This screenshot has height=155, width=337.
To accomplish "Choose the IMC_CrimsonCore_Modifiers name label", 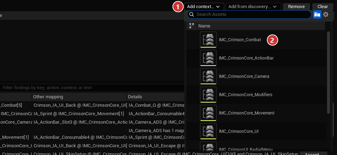I will point(245,95).
